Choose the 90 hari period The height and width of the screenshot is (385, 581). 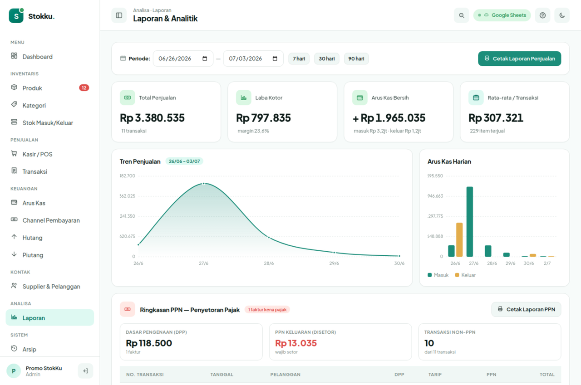[x=356, y=58]
